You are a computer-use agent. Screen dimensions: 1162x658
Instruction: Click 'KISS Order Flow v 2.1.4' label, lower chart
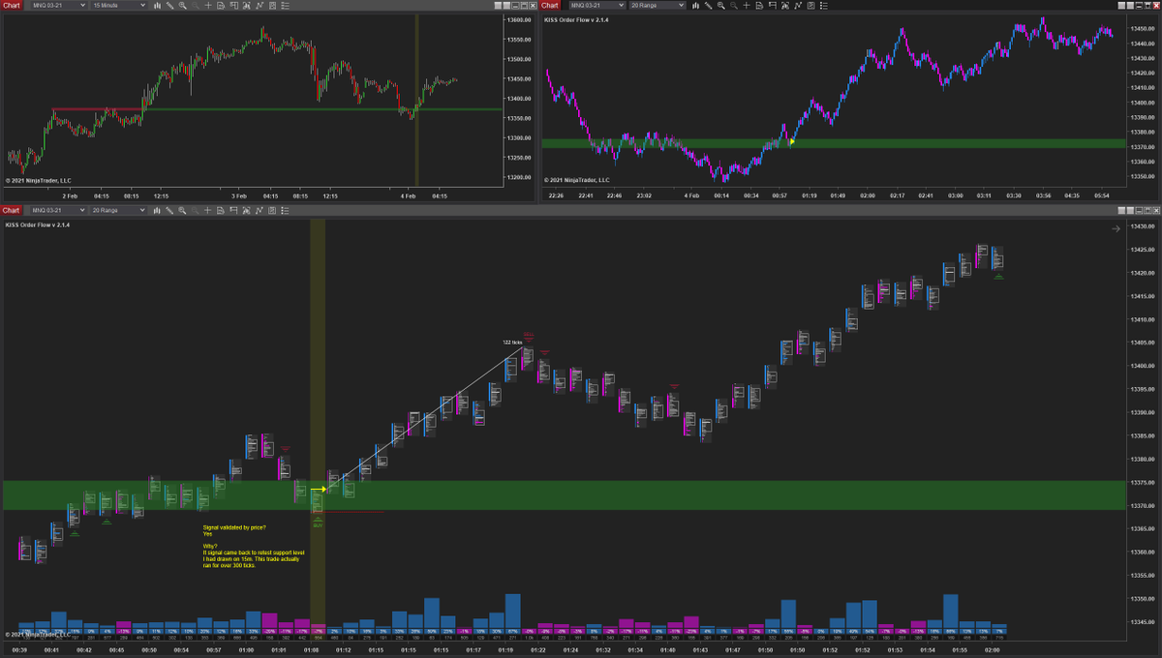pyautogui.click(x=37, y=224)
